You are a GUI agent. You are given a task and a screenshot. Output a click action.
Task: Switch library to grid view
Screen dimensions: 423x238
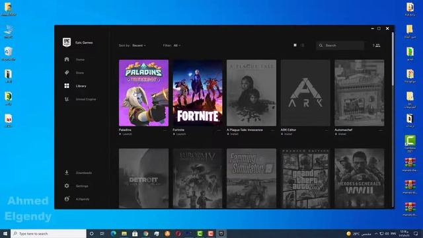pos(295,46)
